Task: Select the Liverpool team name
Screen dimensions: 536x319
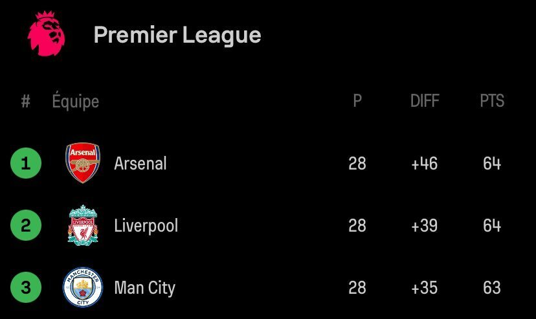Action: (x=146, y=226)
